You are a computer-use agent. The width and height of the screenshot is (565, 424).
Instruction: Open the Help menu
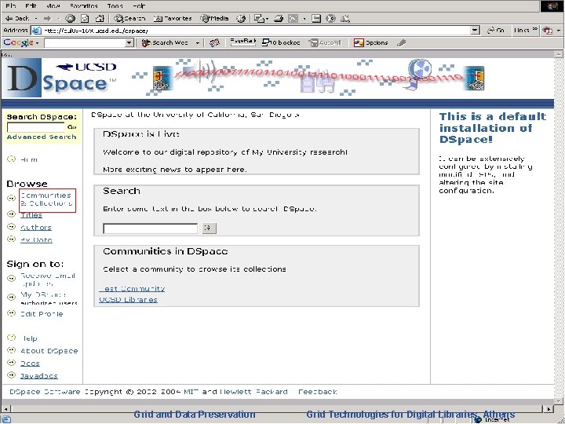[138, 5]
